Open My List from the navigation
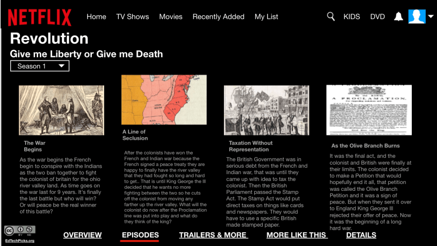Screen dimensions: 437x246 [266, 17]
